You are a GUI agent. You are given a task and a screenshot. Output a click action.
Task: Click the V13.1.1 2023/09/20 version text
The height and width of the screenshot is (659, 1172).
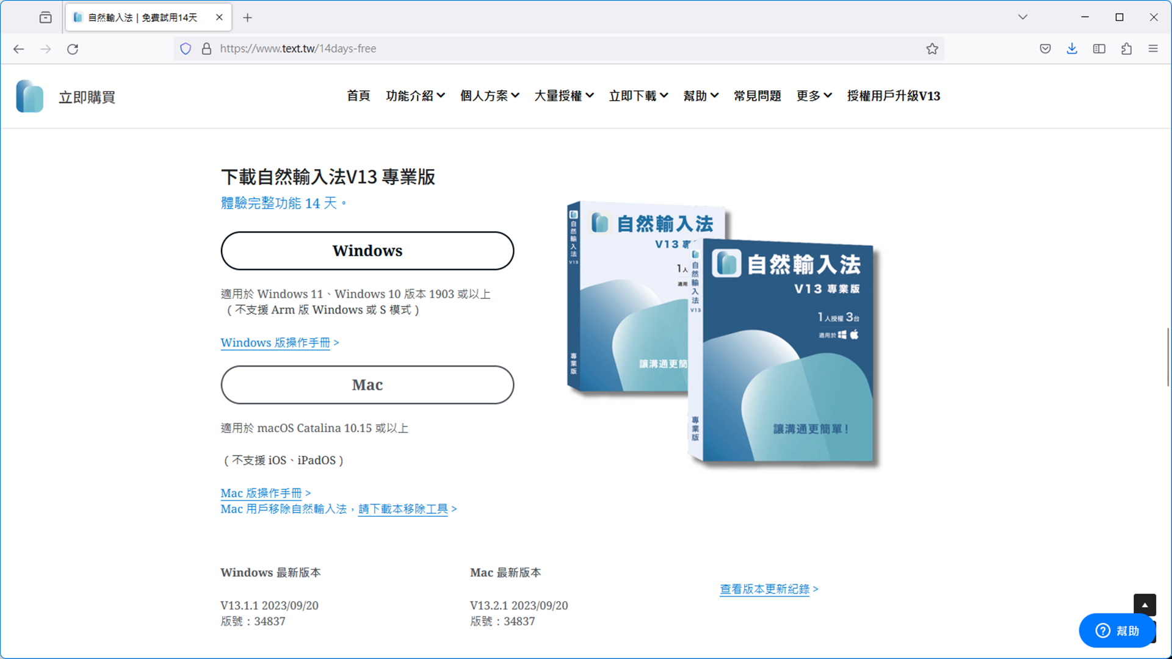[x=269, y=605]
